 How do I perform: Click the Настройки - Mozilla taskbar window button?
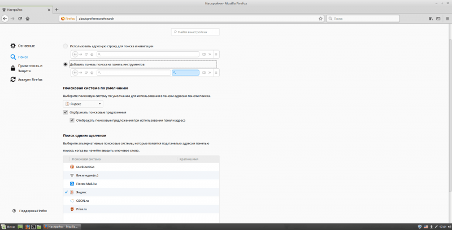point(61,227)
